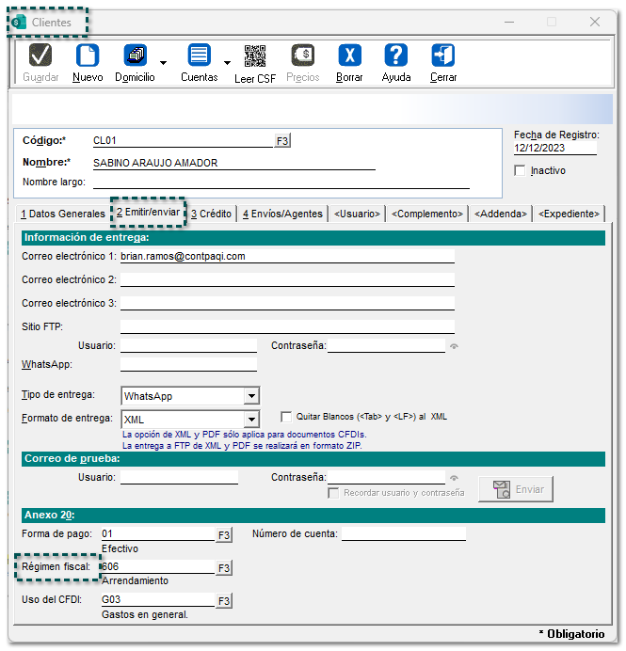
Task: Toggle Quitar Blancos al XML checkbox
Action: click(x=287, y=416)
